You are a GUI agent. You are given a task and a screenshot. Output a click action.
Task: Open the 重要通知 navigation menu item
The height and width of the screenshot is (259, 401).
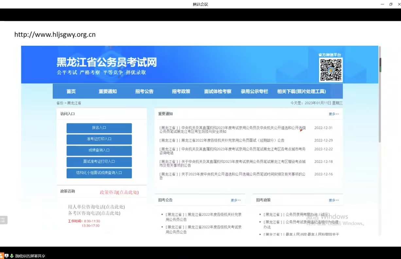(x=108, y=91)
